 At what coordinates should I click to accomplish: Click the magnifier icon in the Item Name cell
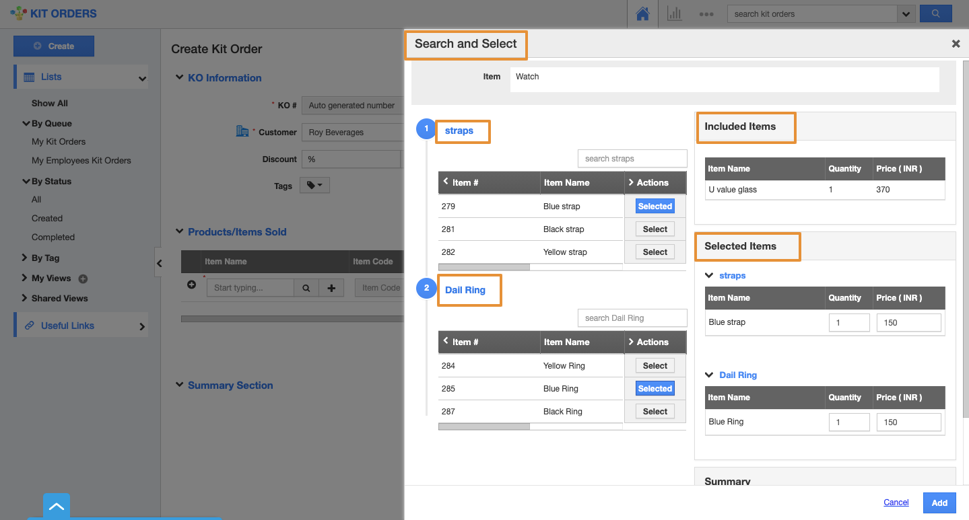point(306,287)
